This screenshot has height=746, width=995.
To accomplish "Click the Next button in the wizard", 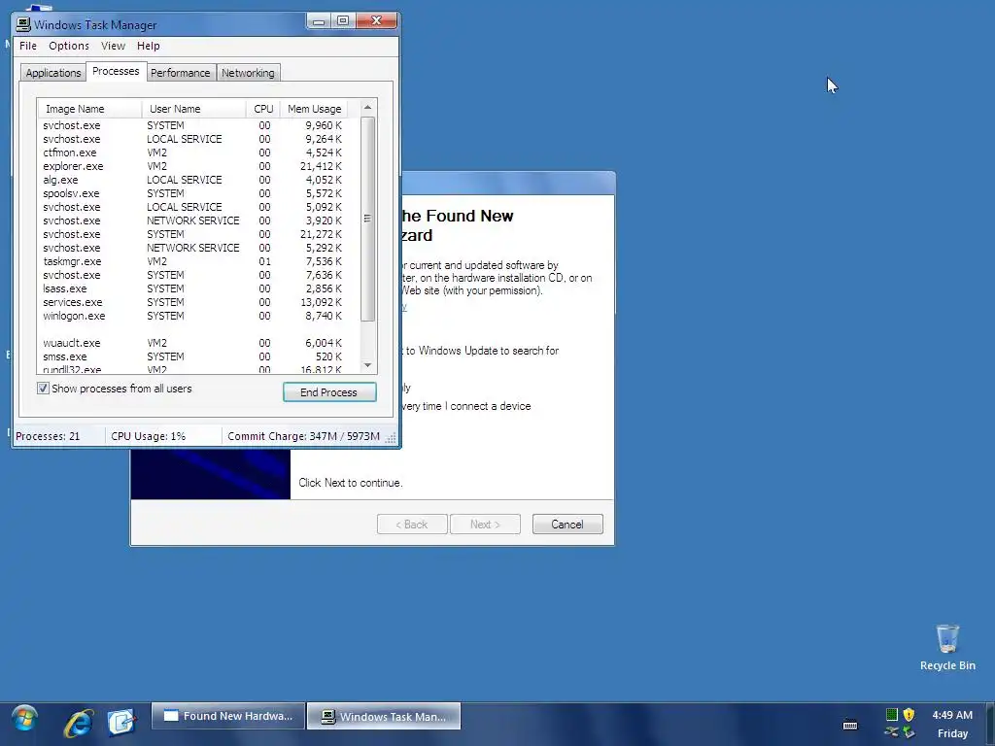I will [485, 524].
